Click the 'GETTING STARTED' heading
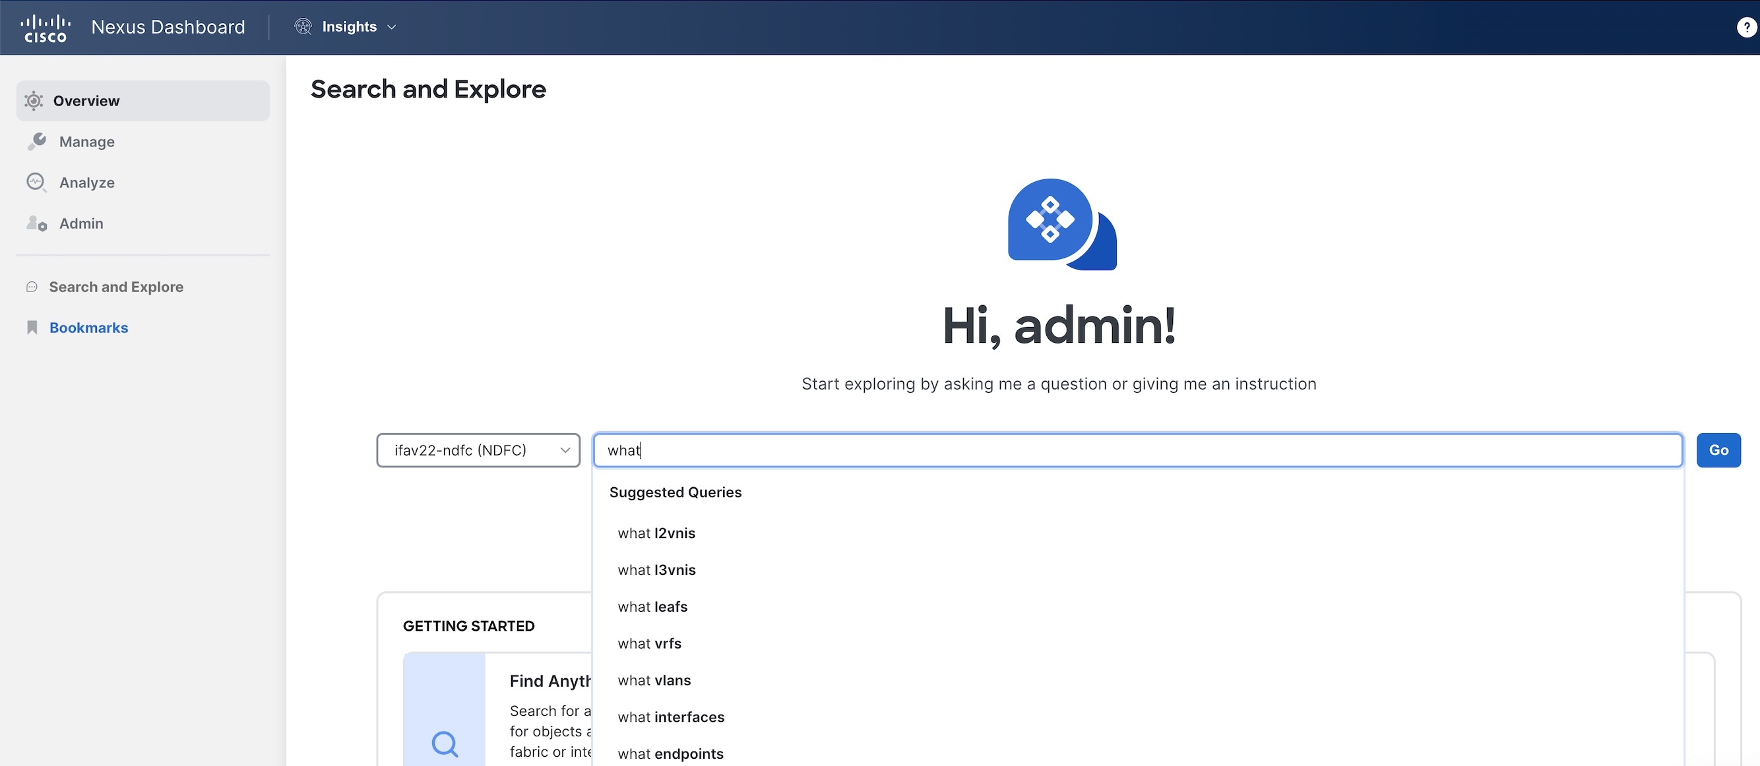This screenshot has width=1760, height=766. point(468,626)
